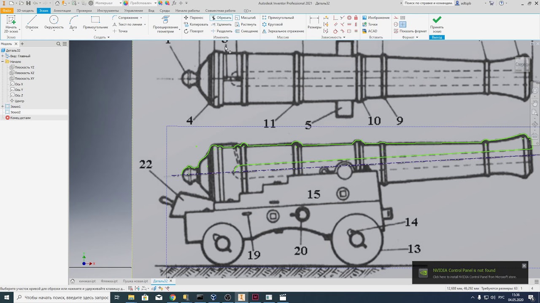540x303 pixels.
Task: Click the lock Fix constraint icon
Action: pos(356,18)
